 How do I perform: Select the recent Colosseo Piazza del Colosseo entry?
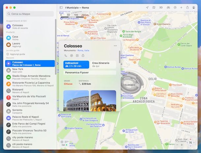(x=30, y=64)
